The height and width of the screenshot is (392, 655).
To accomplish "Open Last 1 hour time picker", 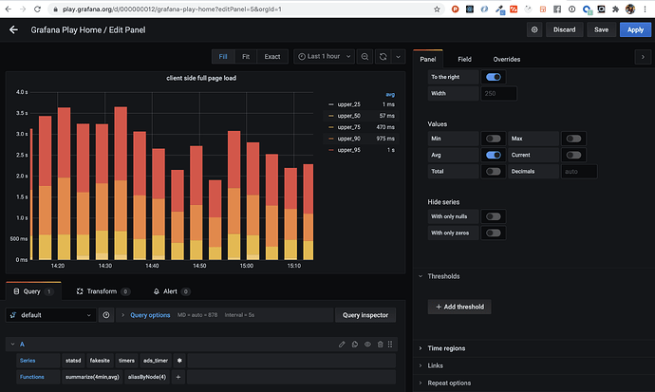I will (324, 56).
